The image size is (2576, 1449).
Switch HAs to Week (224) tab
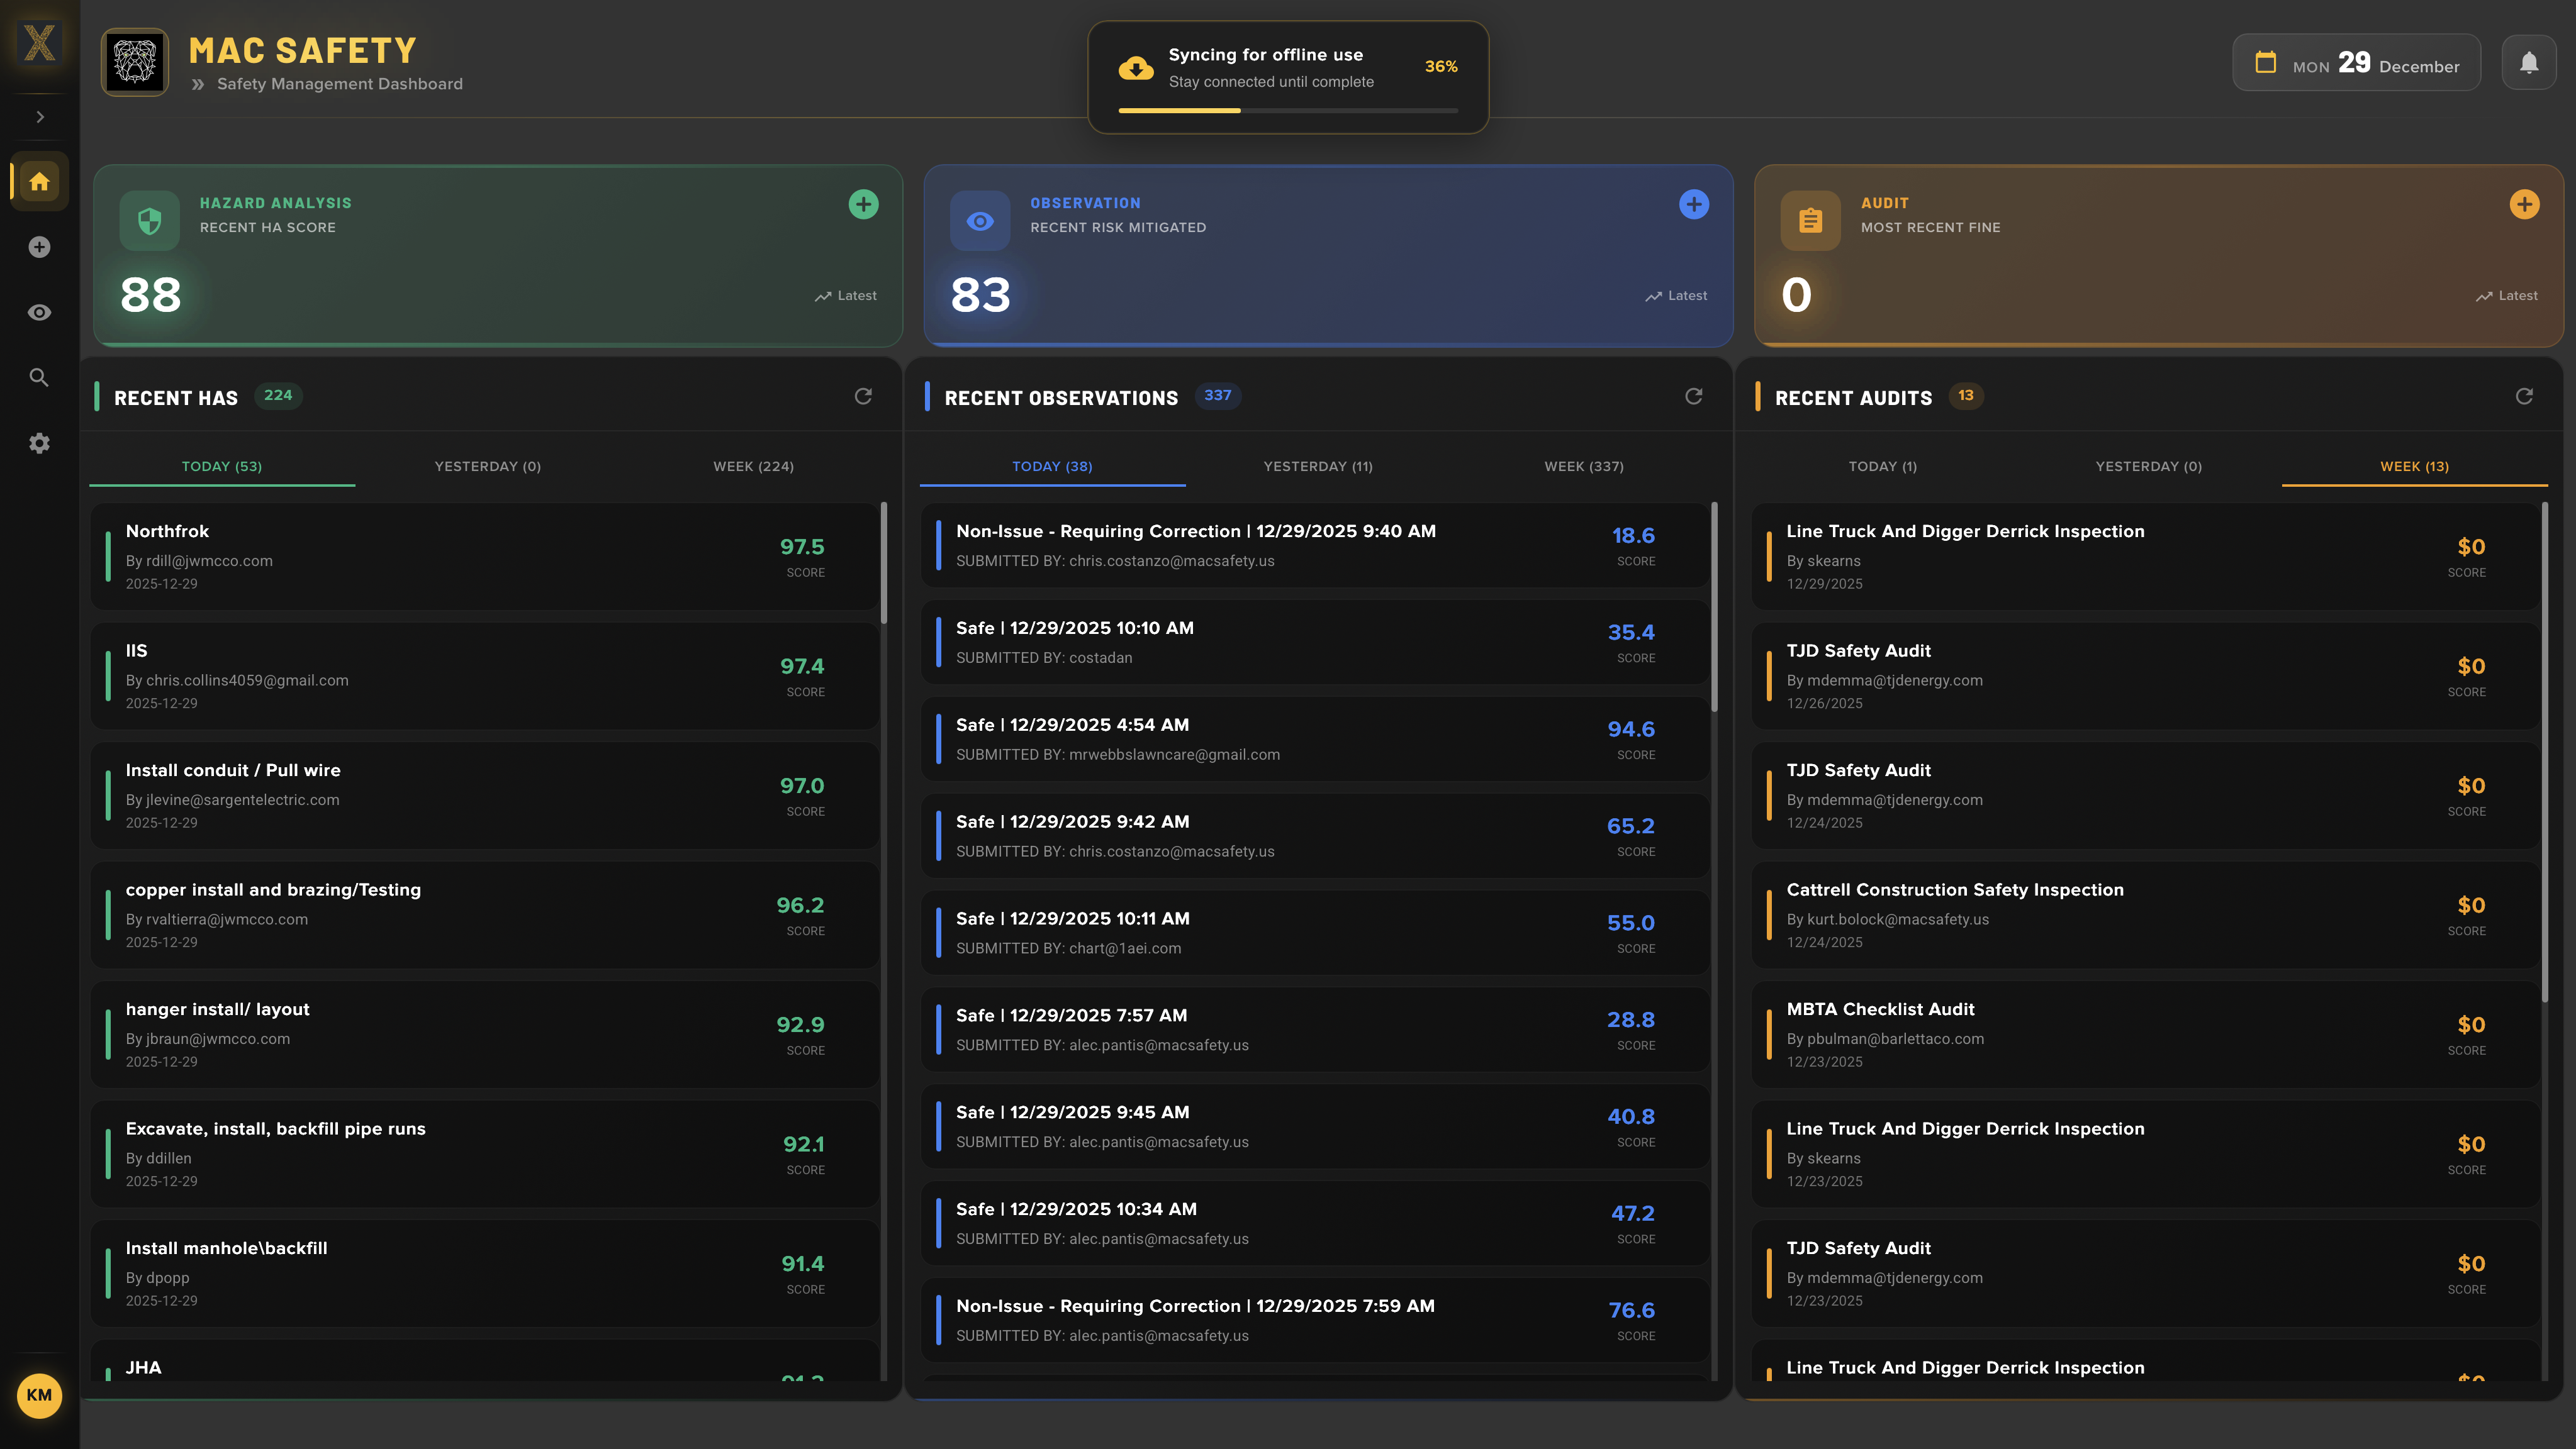click(x=753, y=467)
